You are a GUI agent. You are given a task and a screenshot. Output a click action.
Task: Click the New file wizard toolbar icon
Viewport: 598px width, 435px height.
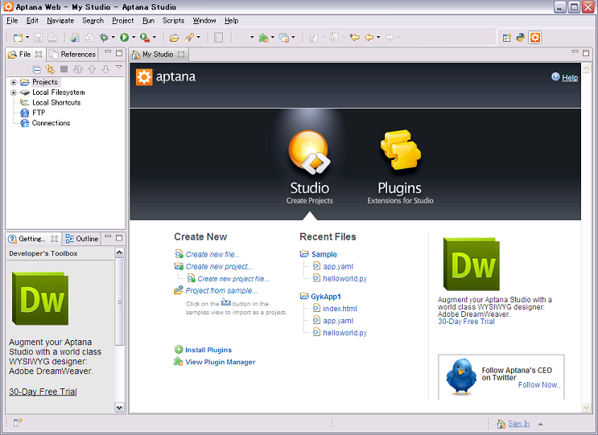18,37
